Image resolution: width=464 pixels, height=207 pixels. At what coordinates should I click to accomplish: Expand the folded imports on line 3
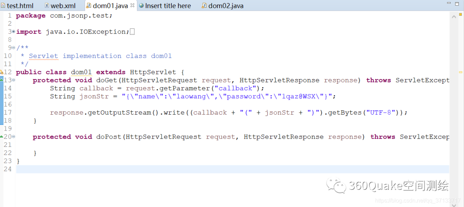[13, 32]
